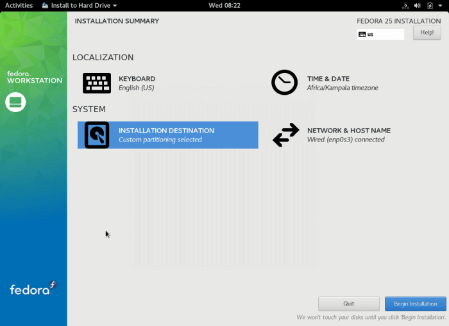Image resolution: width=449 pixels, height=326 pixels.
Task: Open the Wed 08:22 clock menu
Action: tap(224, 5)
